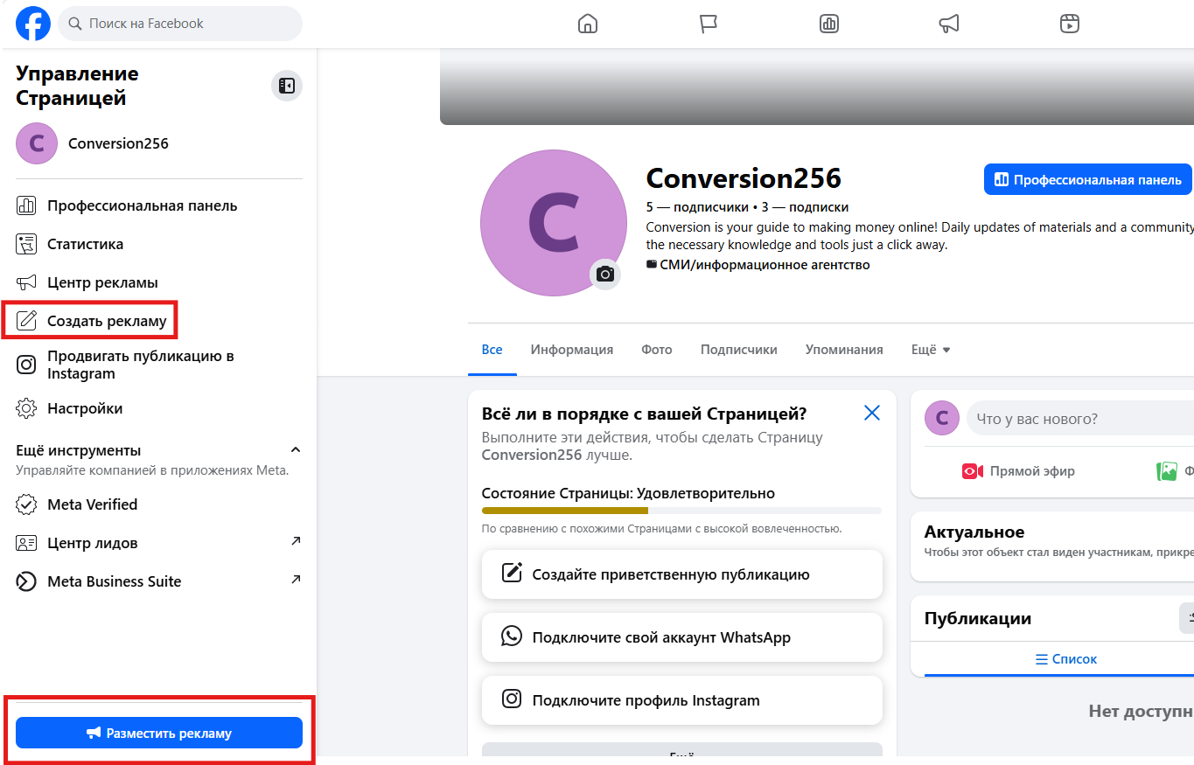Open the Информация tab

pyautogui.click(x=572, y=349)
